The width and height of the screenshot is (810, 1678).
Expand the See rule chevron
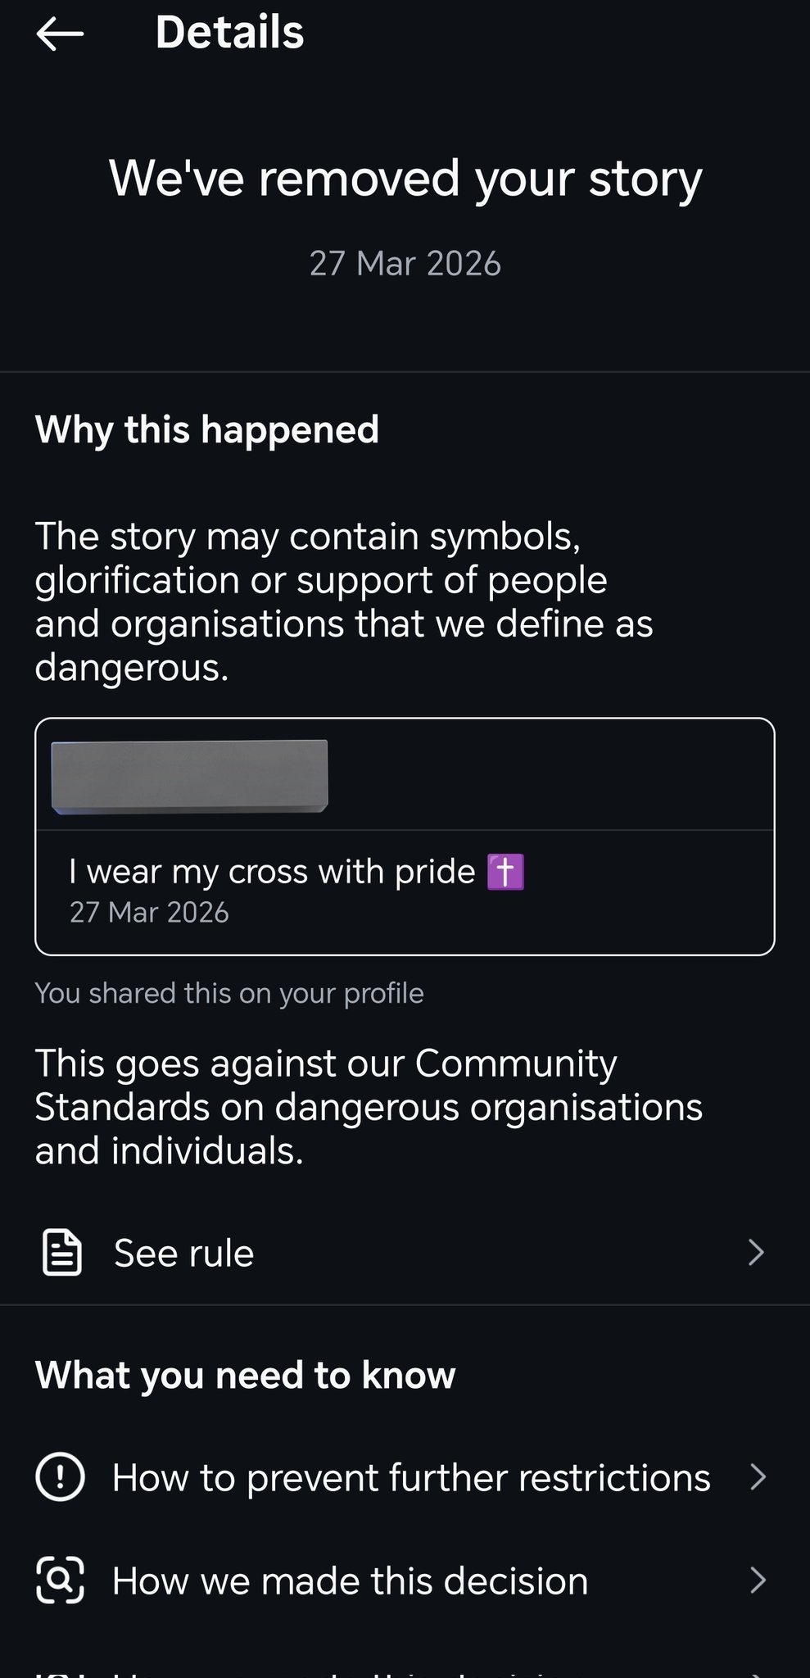pos(757,1252)
